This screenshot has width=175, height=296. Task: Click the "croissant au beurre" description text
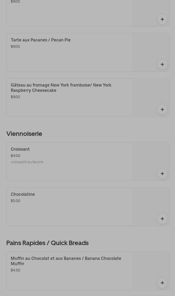coord(27,162)
